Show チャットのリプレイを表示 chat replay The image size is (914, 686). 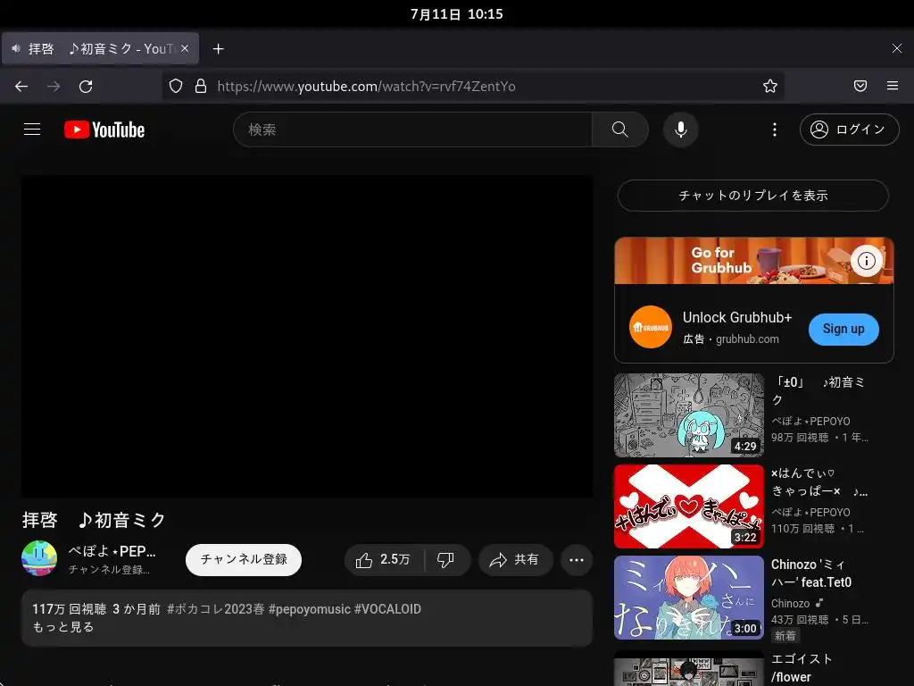(753, 196)
